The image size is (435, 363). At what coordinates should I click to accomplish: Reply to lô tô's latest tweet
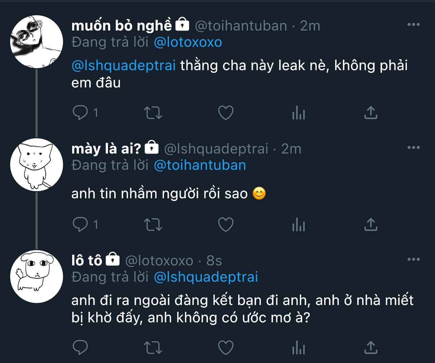click(80, 347)
